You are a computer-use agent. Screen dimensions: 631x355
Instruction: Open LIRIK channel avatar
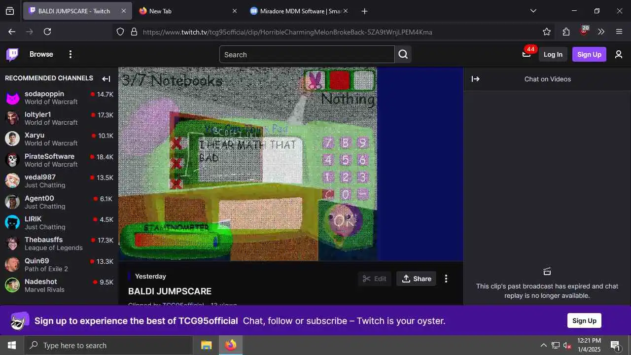[x=12, y=223]
